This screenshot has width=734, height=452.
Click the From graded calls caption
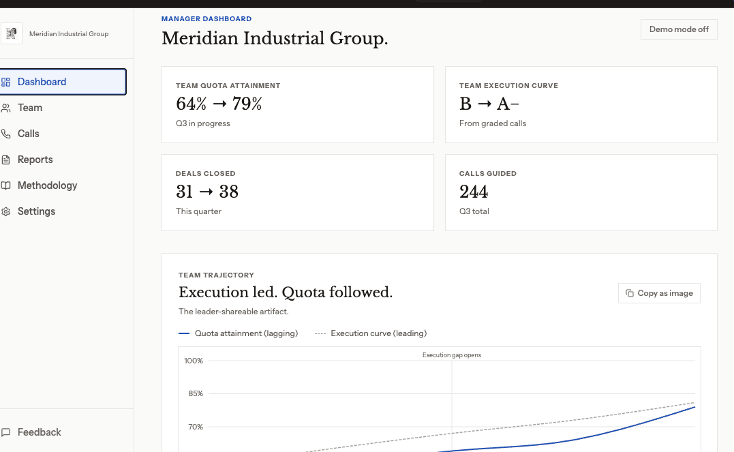pyautogui.click(x=493, y=123)
